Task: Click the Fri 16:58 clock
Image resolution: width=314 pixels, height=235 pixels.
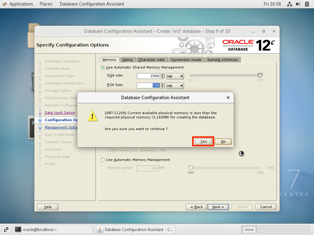Action: point(272,4)
